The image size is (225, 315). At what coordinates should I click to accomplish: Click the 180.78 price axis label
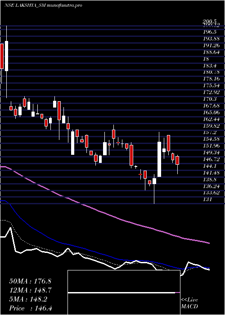tap(211, 72)
